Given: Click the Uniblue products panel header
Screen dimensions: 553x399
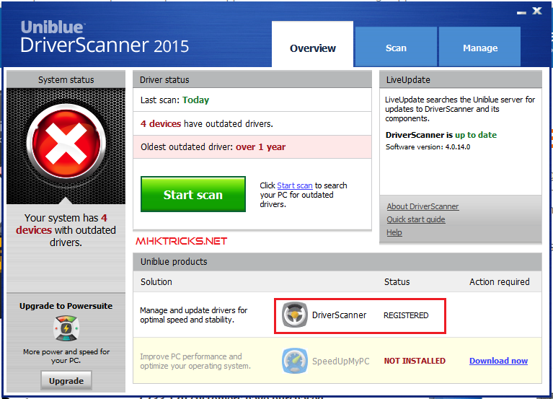Looking at the screenshot, I should coord(337,262).
